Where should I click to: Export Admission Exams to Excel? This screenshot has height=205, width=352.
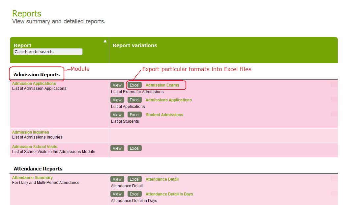point(134,85)
